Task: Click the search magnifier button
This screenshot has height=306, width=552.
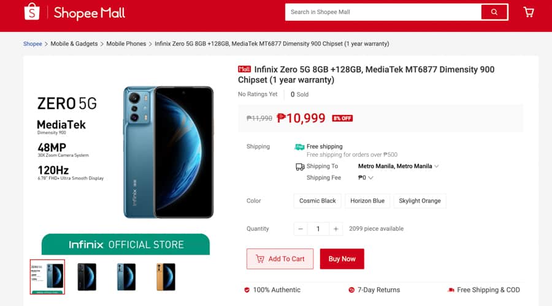Action: click(494, 12)
